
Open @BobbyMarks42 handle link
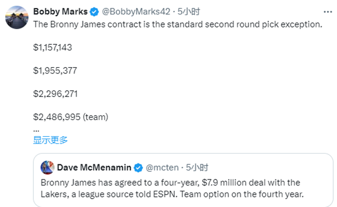[x=136, y=12]
